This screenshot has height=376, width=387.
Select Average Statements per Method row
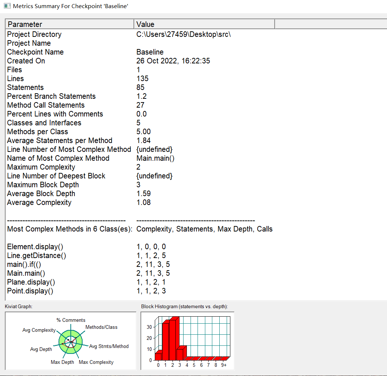point(60,140)
